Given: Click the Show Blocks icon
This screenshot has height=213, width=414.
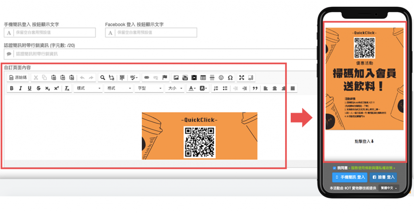Looking at the screenshot, I should [251, 77].
